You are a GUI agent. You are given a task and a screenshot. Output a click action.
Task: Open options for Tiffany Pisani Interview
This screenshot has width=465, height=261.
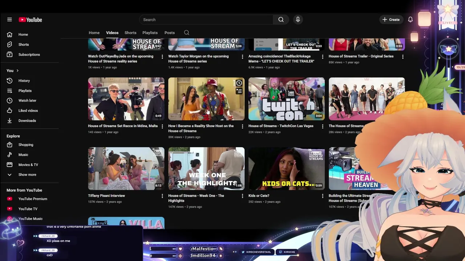162,196
